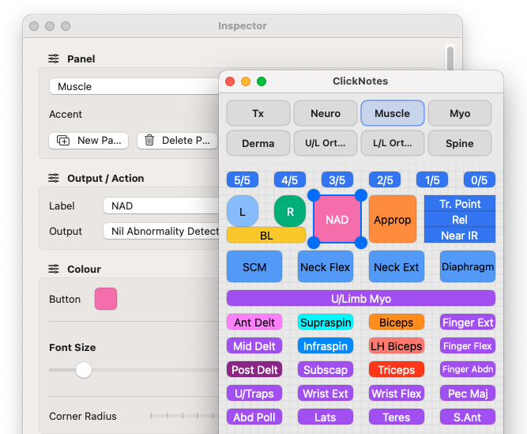
Task: Click the 1/5 grade button
Action: (432, 180)
